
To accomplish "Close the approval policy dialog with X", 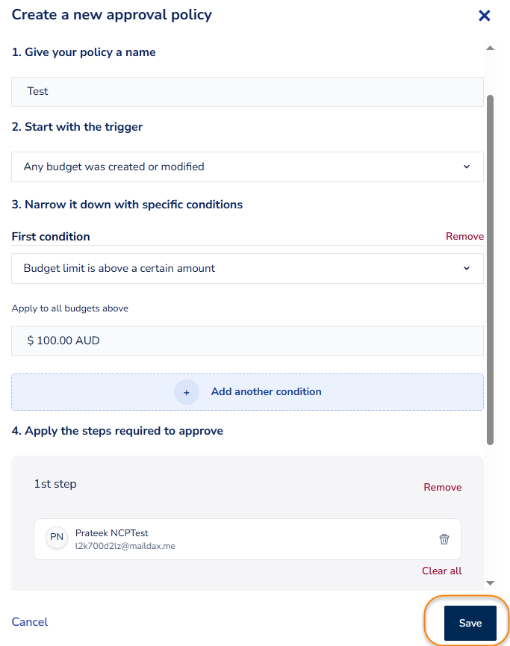I will [x=484, y=16].
